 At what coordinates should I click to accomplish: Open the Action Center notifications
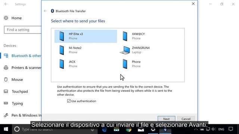coord(231,129)
